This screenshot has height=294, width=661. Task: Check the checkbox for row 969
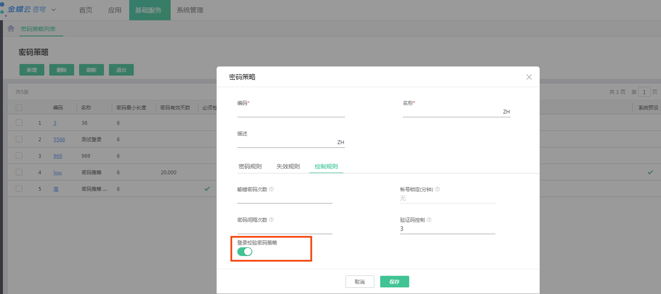point(19,155)
